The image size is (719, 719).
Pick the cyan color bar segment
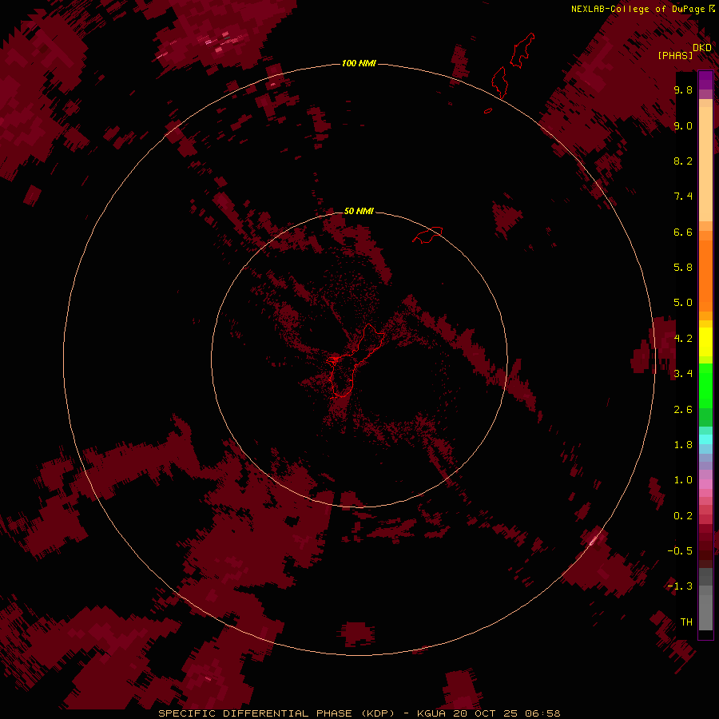coord(705,439)
